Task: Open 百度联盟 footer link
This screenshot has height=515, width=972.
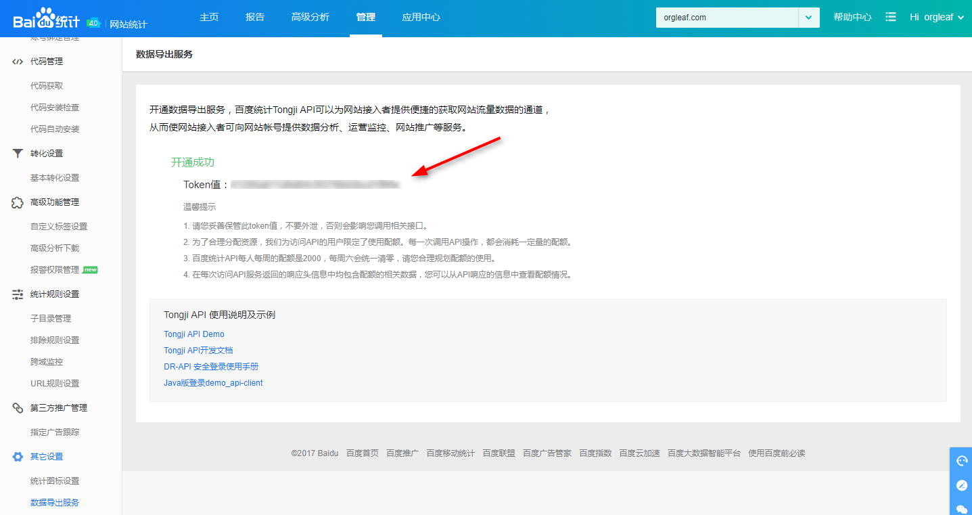Action: pyautogui.click(x=499, y=453)
